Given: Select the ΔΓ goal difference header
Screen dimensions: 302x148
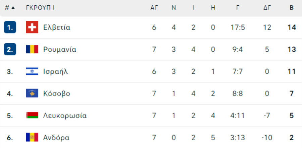Looking at the screenshot, I should [267, 8].
